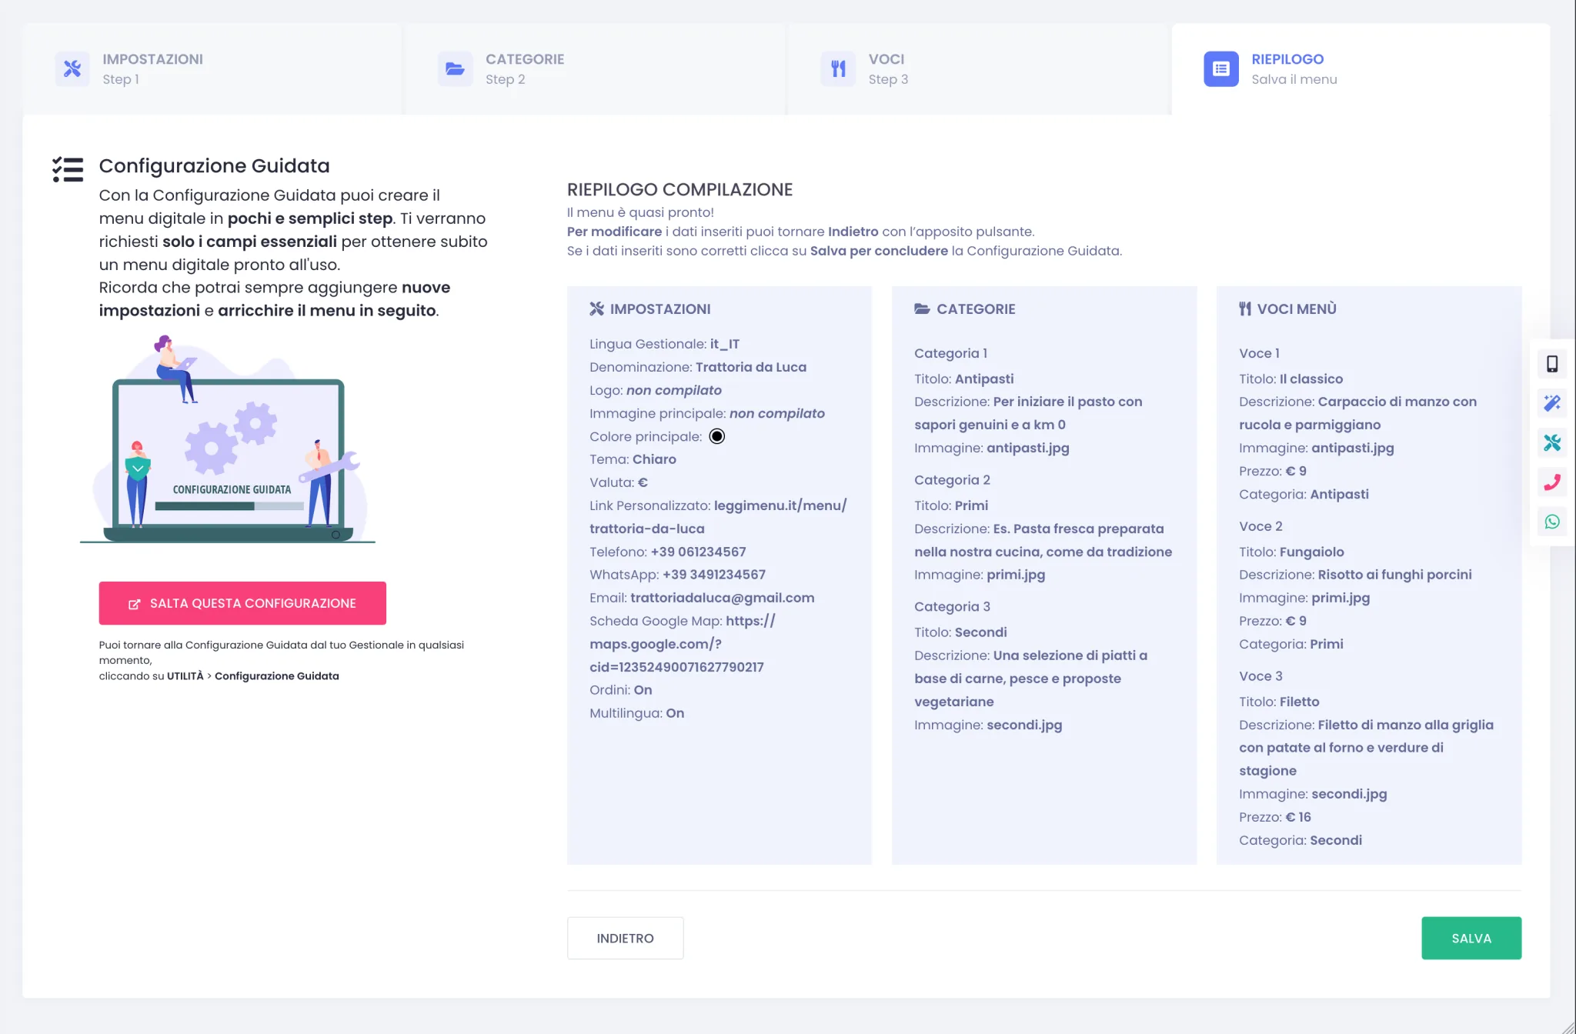
Task: Open the Impostazioni step 1 tab
Action: coord(212,69)
